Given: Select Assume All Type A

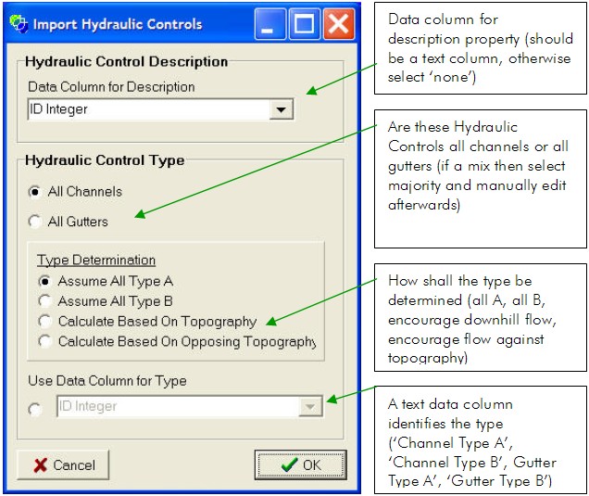Looking at the screenshot, I should pyautogui.click(x=44, y=281).
